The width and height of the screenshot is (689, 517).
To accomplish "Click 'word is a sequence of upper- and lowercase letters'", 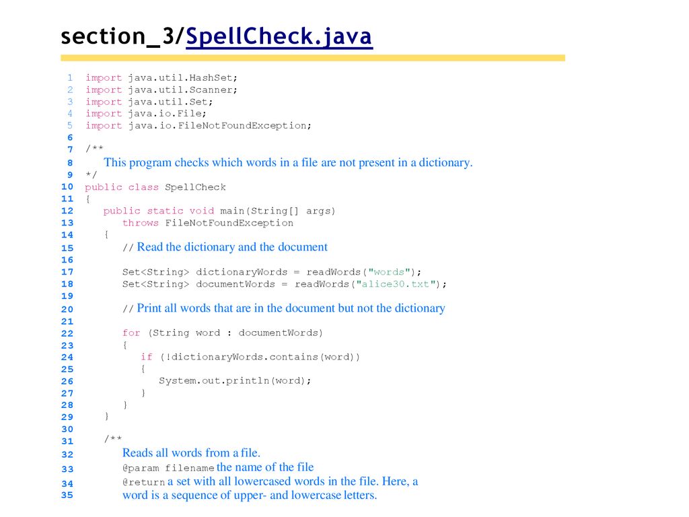I will (250, 495).
